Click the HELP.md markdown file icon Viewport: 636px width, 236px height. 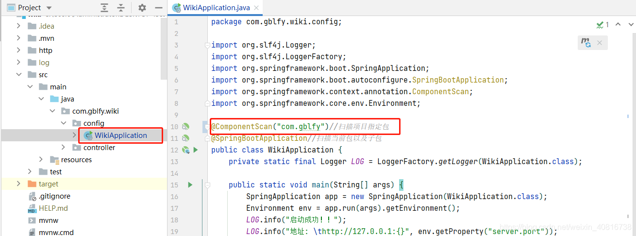point(32,208)
